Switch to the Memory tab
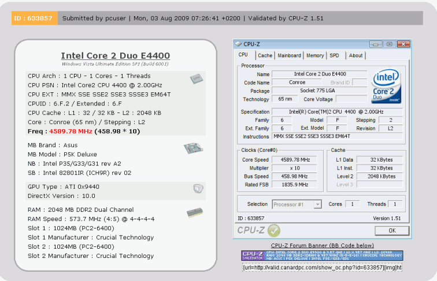Image resolution: width=437 pixels, height=281 pixels. tap(315, 55)
